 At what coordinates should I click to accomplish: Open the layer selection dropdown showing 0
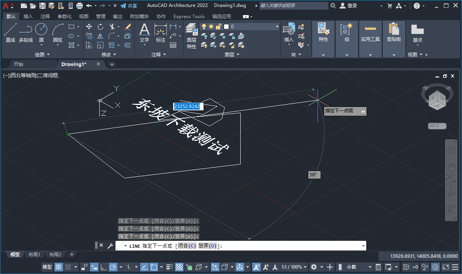[x=277, y=27]
